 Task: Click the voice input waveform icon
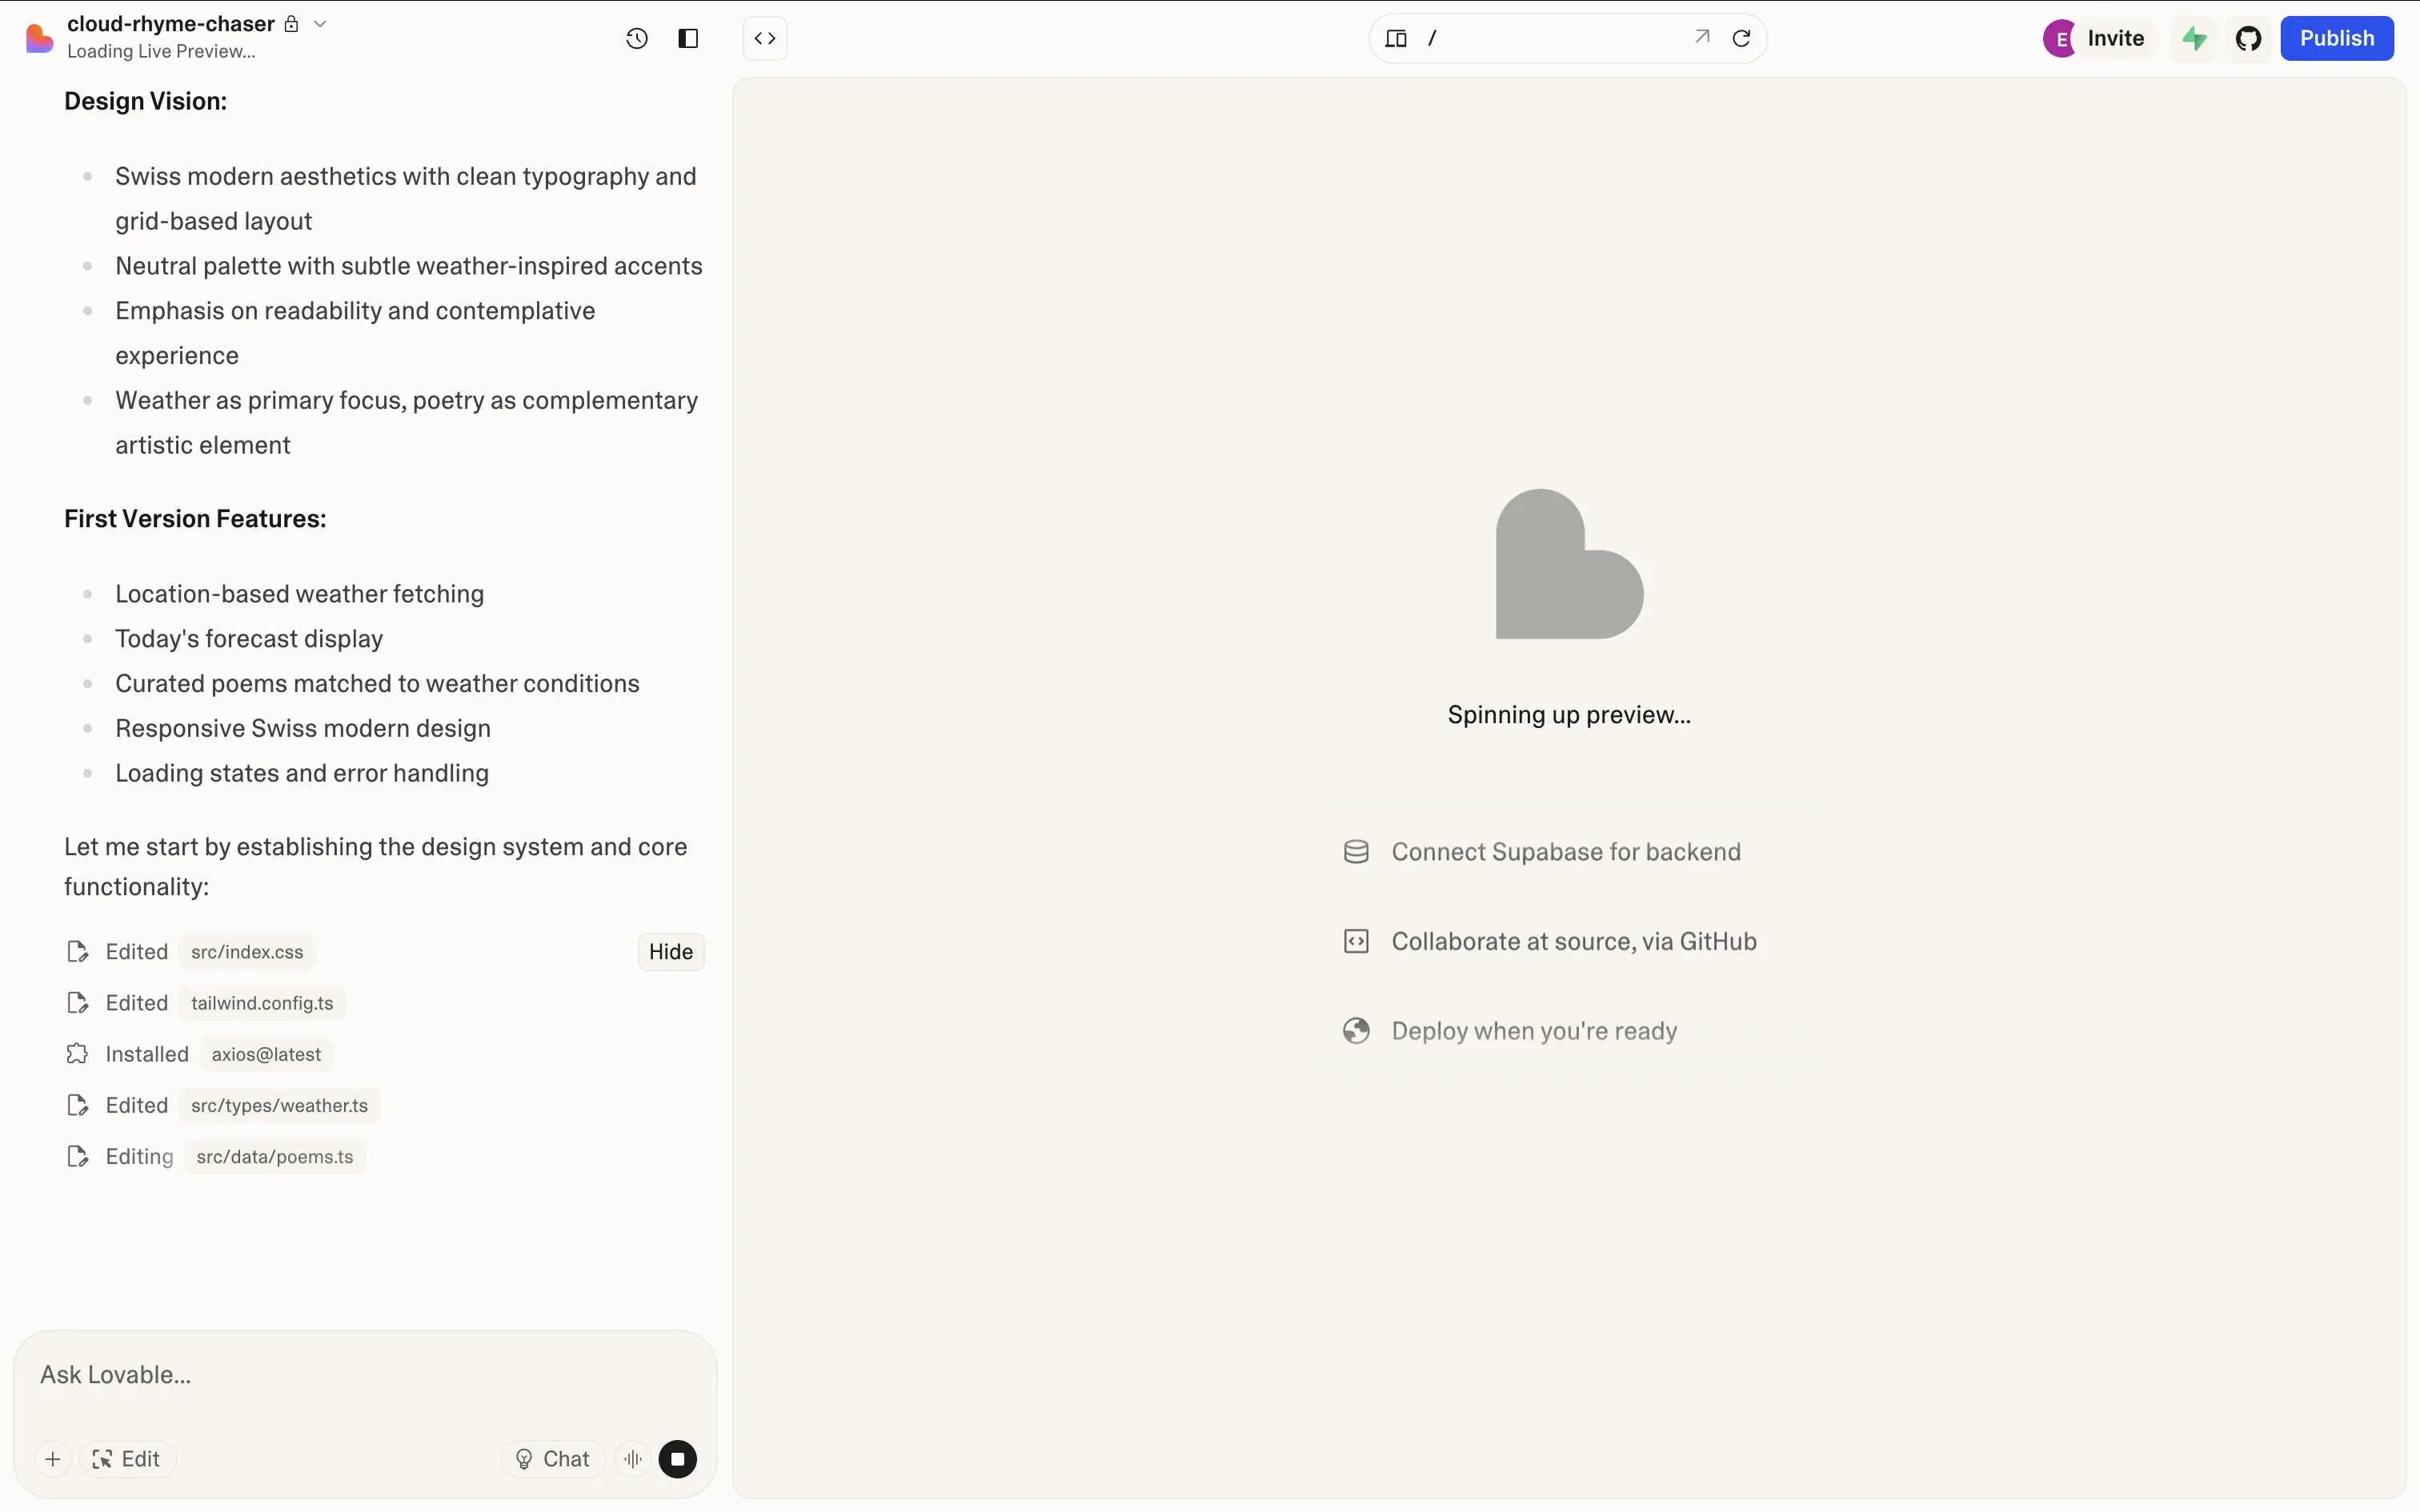[633, 1459]
